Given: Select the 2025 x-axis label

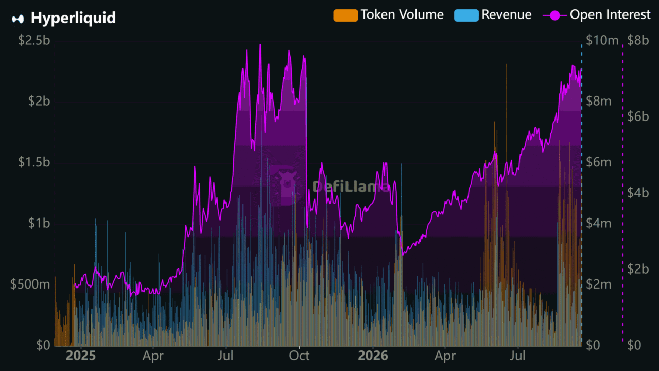Looking at the screenshot, I should (81, 356).
